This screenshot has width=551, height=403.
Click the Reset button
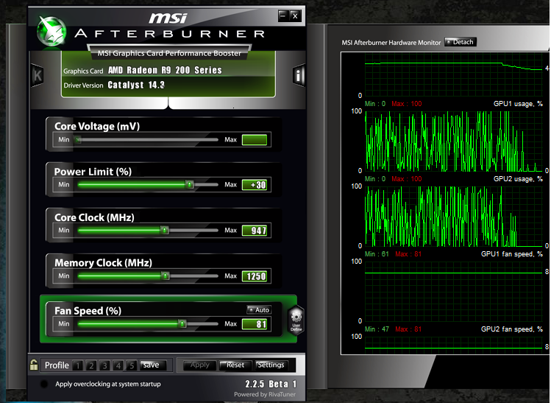click(235, 365)
